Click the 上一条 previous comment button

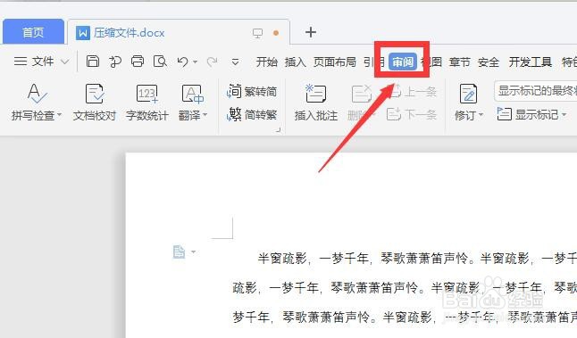click(412, 91)
